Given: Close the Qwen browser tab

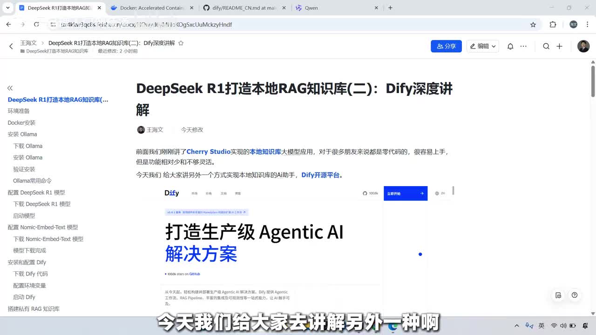Looking at the screenshot, I should [376, 8].
